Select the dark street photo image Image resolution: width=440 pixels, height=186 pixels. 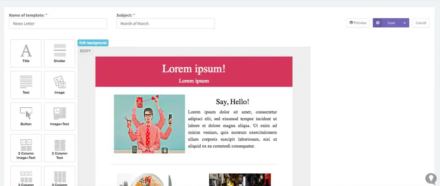240,180
